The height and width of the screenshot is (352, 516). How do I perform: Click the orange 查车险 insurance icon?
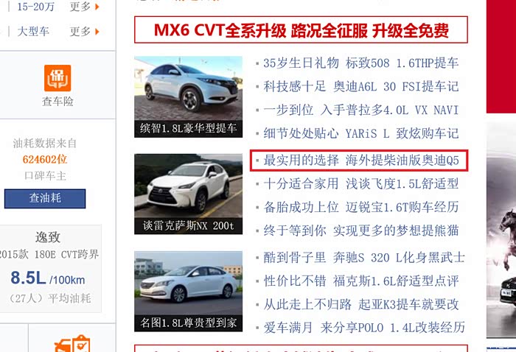pyautogui.click(x=57, y=78)
